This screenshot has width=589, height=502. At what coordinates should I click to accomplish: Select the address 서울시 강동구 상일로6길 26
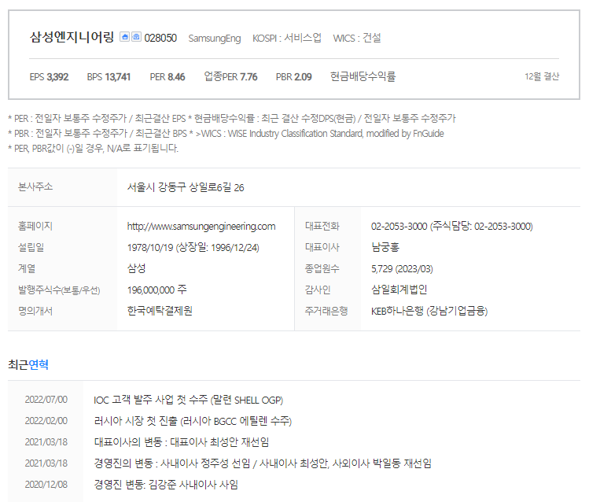[186, 187]
